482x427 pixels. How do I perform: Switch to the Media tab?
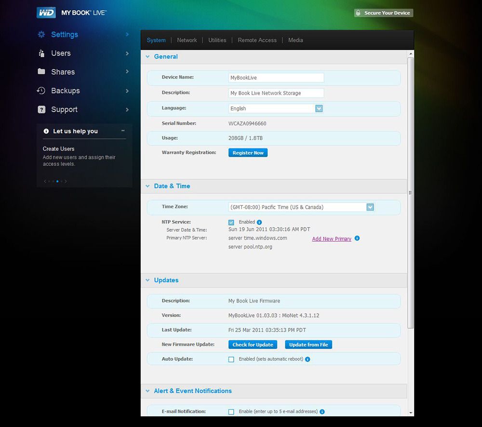296,40
